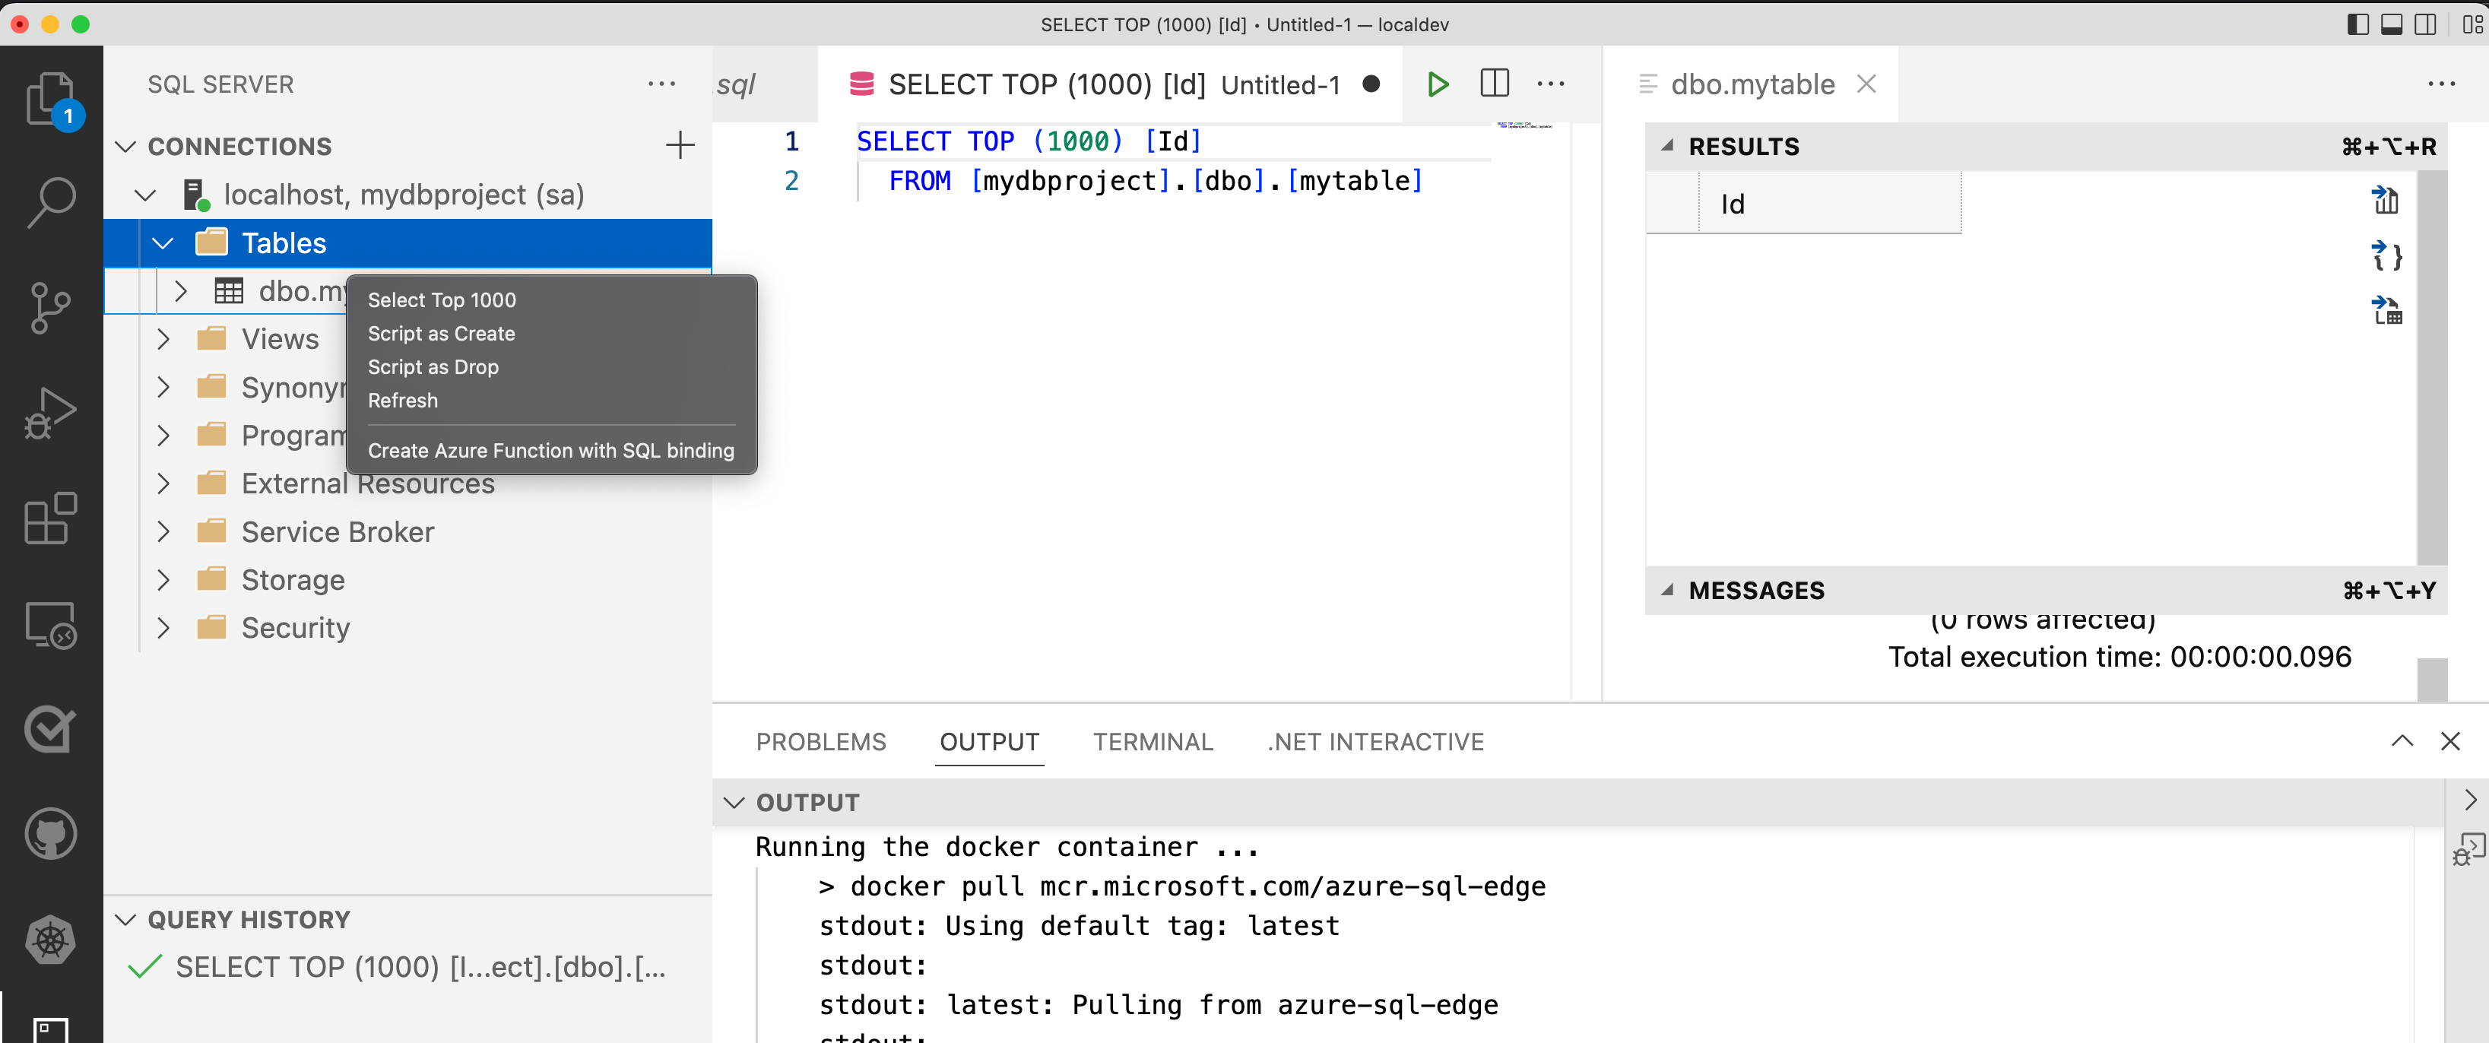Click the Script as Drop option

(x=433, y=365)
